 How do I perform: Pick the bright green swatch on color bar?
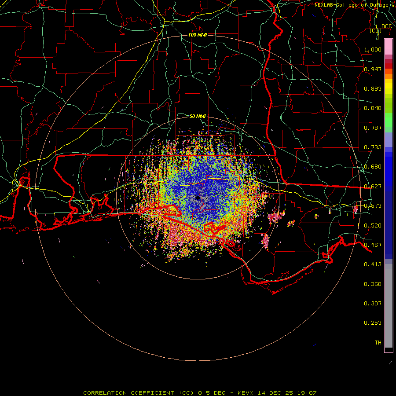[x=389, y=120]
